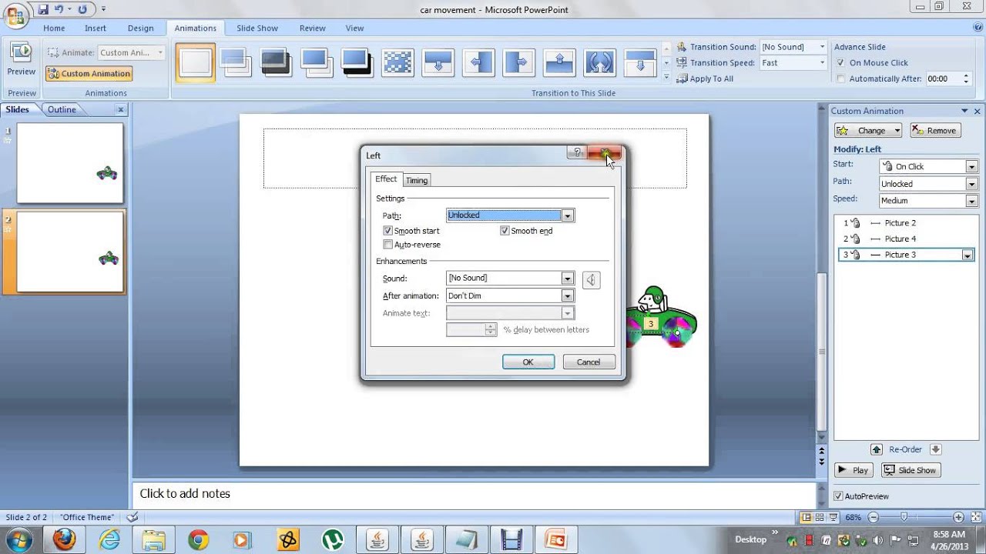Apply the Dissolve checkerboard transition
Screen dimensions: 986x554
click(397, 62)
